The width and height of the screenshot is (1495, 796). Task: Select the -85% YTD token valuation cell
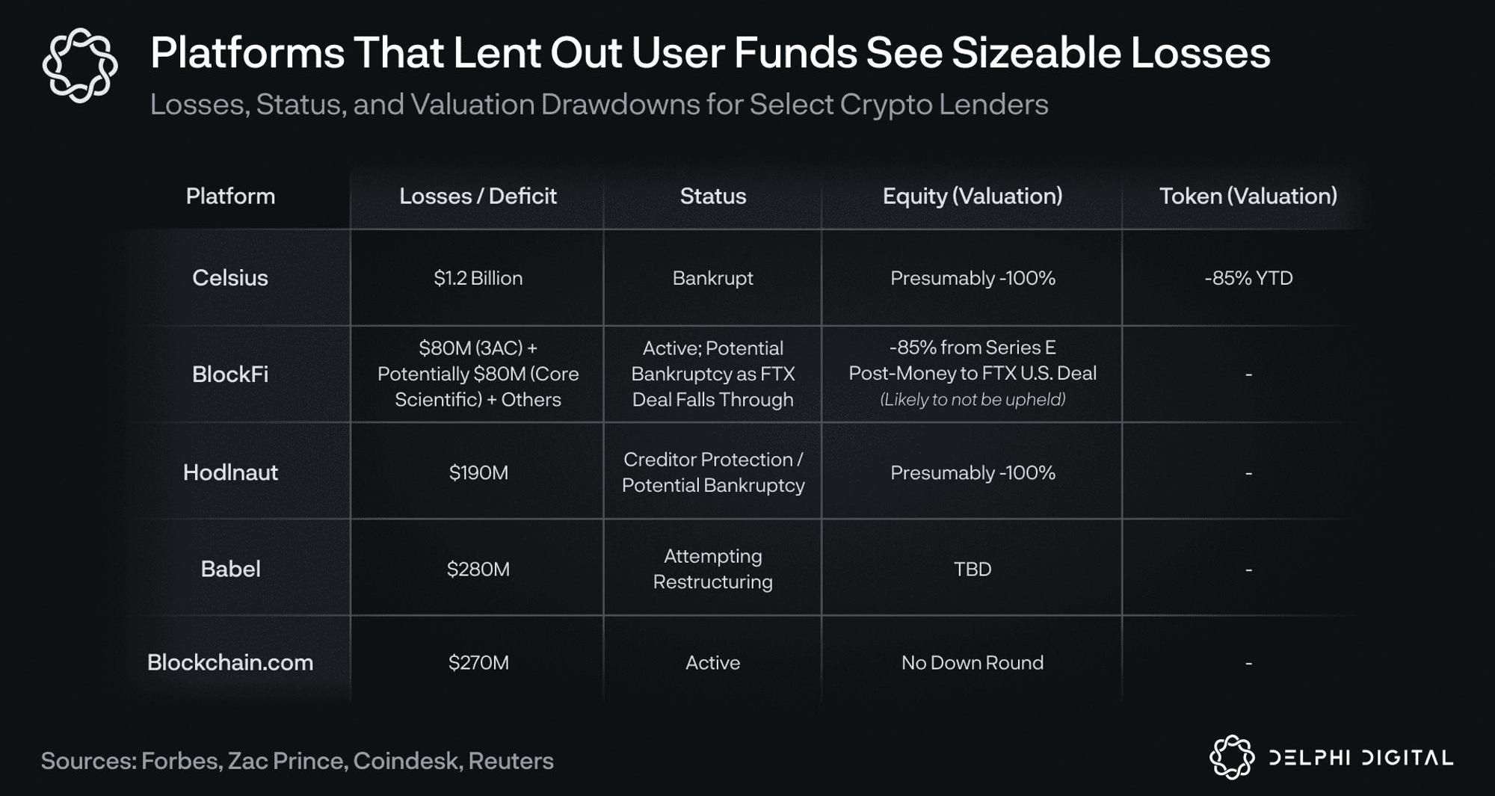pos(1248,278)
